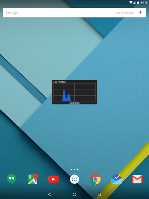Click the Google logo in search bar

(12, 13)
